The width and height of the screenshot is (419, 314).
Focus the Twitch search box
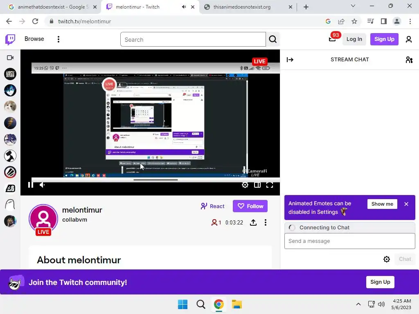pyautogui.click(x=193, y=39)
